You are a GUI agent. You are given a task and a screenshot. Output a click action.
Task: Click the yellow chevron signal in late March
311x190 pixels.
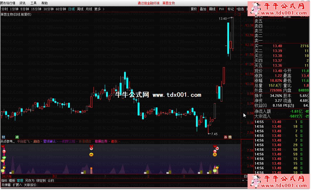point(215,154)
